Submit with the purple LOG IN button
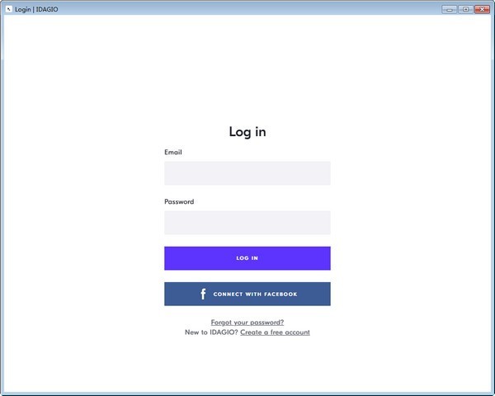Image resolution: width=495 pixels, height=396 pixels. 247,258
